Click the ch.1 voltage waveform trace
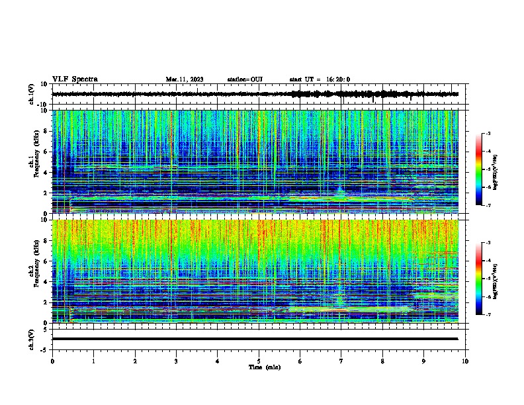Viewport: 524px width, 405px height. pos(255,94)
